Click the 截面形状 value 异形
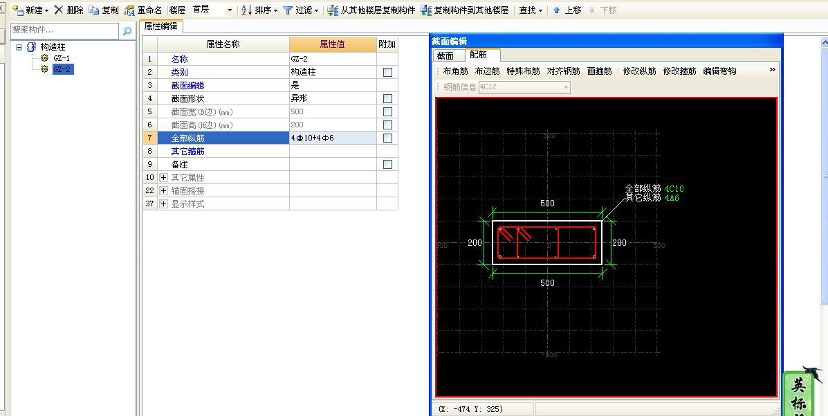 coord(333,98)
